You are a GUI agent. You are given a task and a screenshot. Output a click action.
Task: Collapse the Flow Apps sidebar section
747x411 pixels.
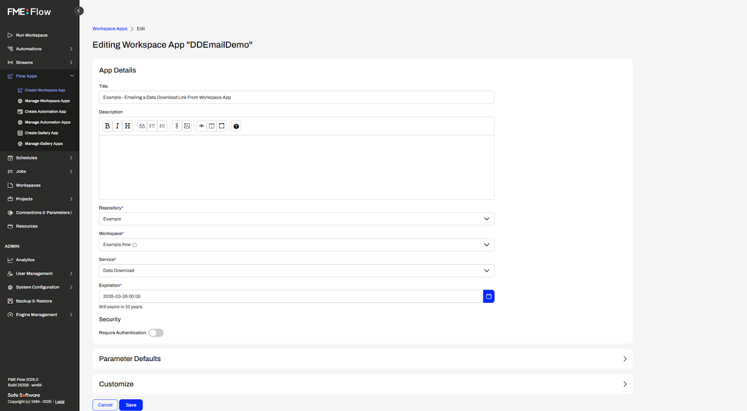(40, 76)
